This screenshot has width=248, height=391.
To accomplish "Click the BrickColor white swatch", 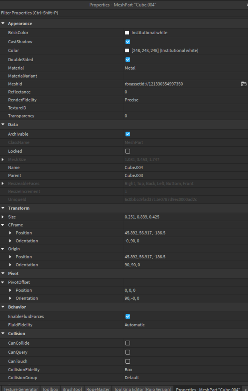I will [x=127, y=33].
